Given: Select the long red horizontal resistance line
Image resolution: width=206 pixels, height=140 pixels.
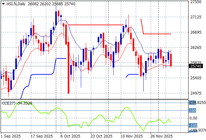Looking at the screenshot, I should [96, 25].
